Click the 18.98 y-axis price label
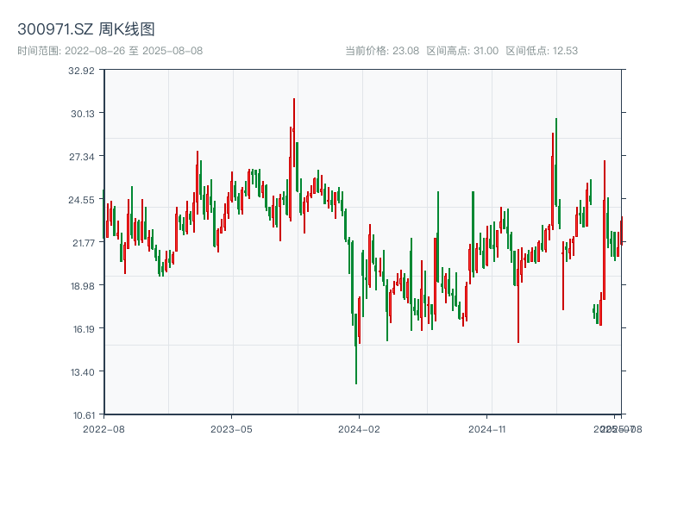Viewport: 690px width, 517px height. point(82,286)
